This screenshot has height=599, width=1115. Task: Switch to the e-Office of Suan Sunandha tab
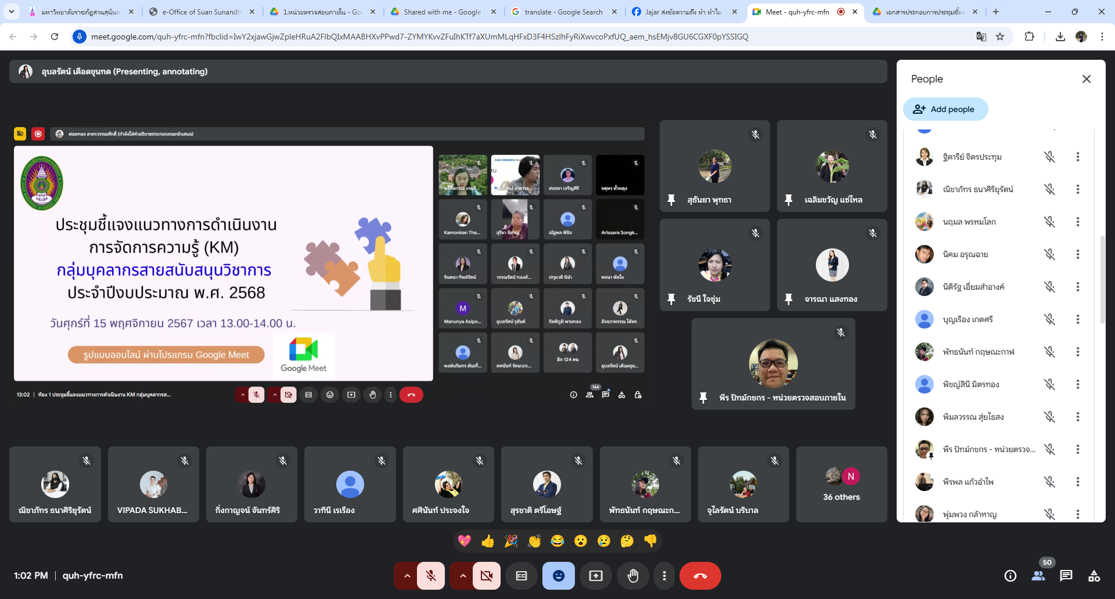tap(201, 12)
